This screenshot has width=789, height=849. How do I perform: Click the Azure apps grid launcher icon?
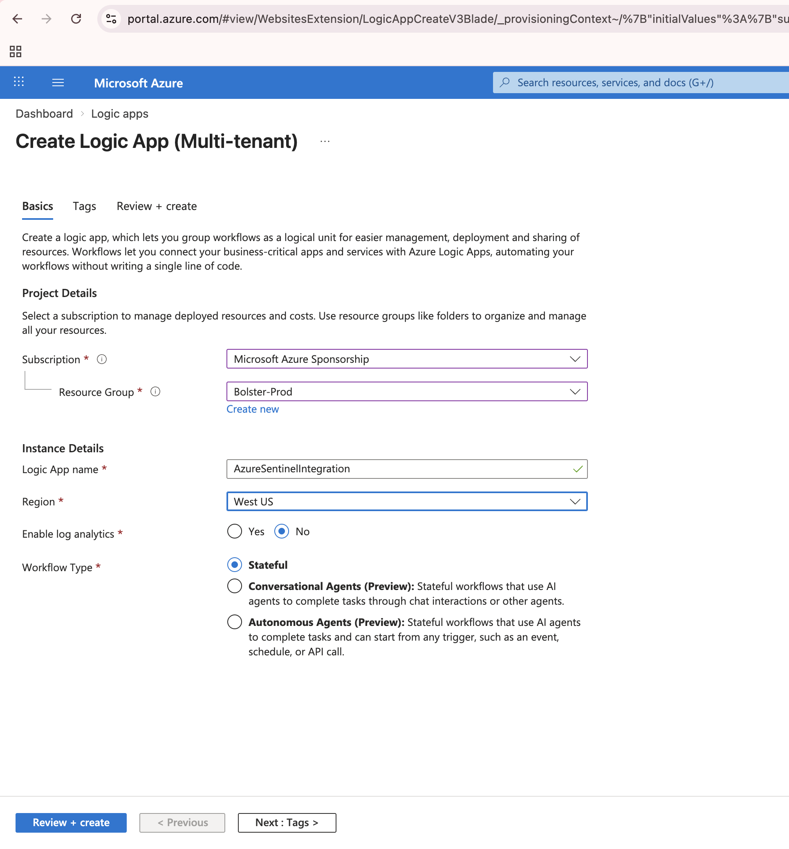coord(19,82)
